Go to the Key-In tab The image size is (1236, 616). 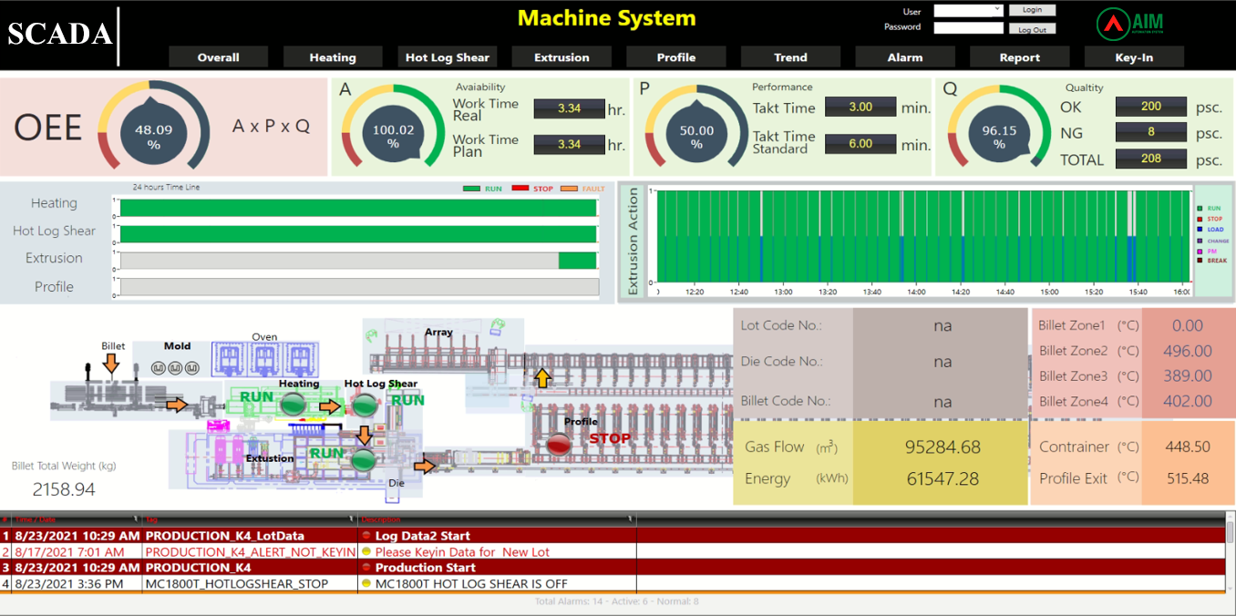(x=1134, y=57)
